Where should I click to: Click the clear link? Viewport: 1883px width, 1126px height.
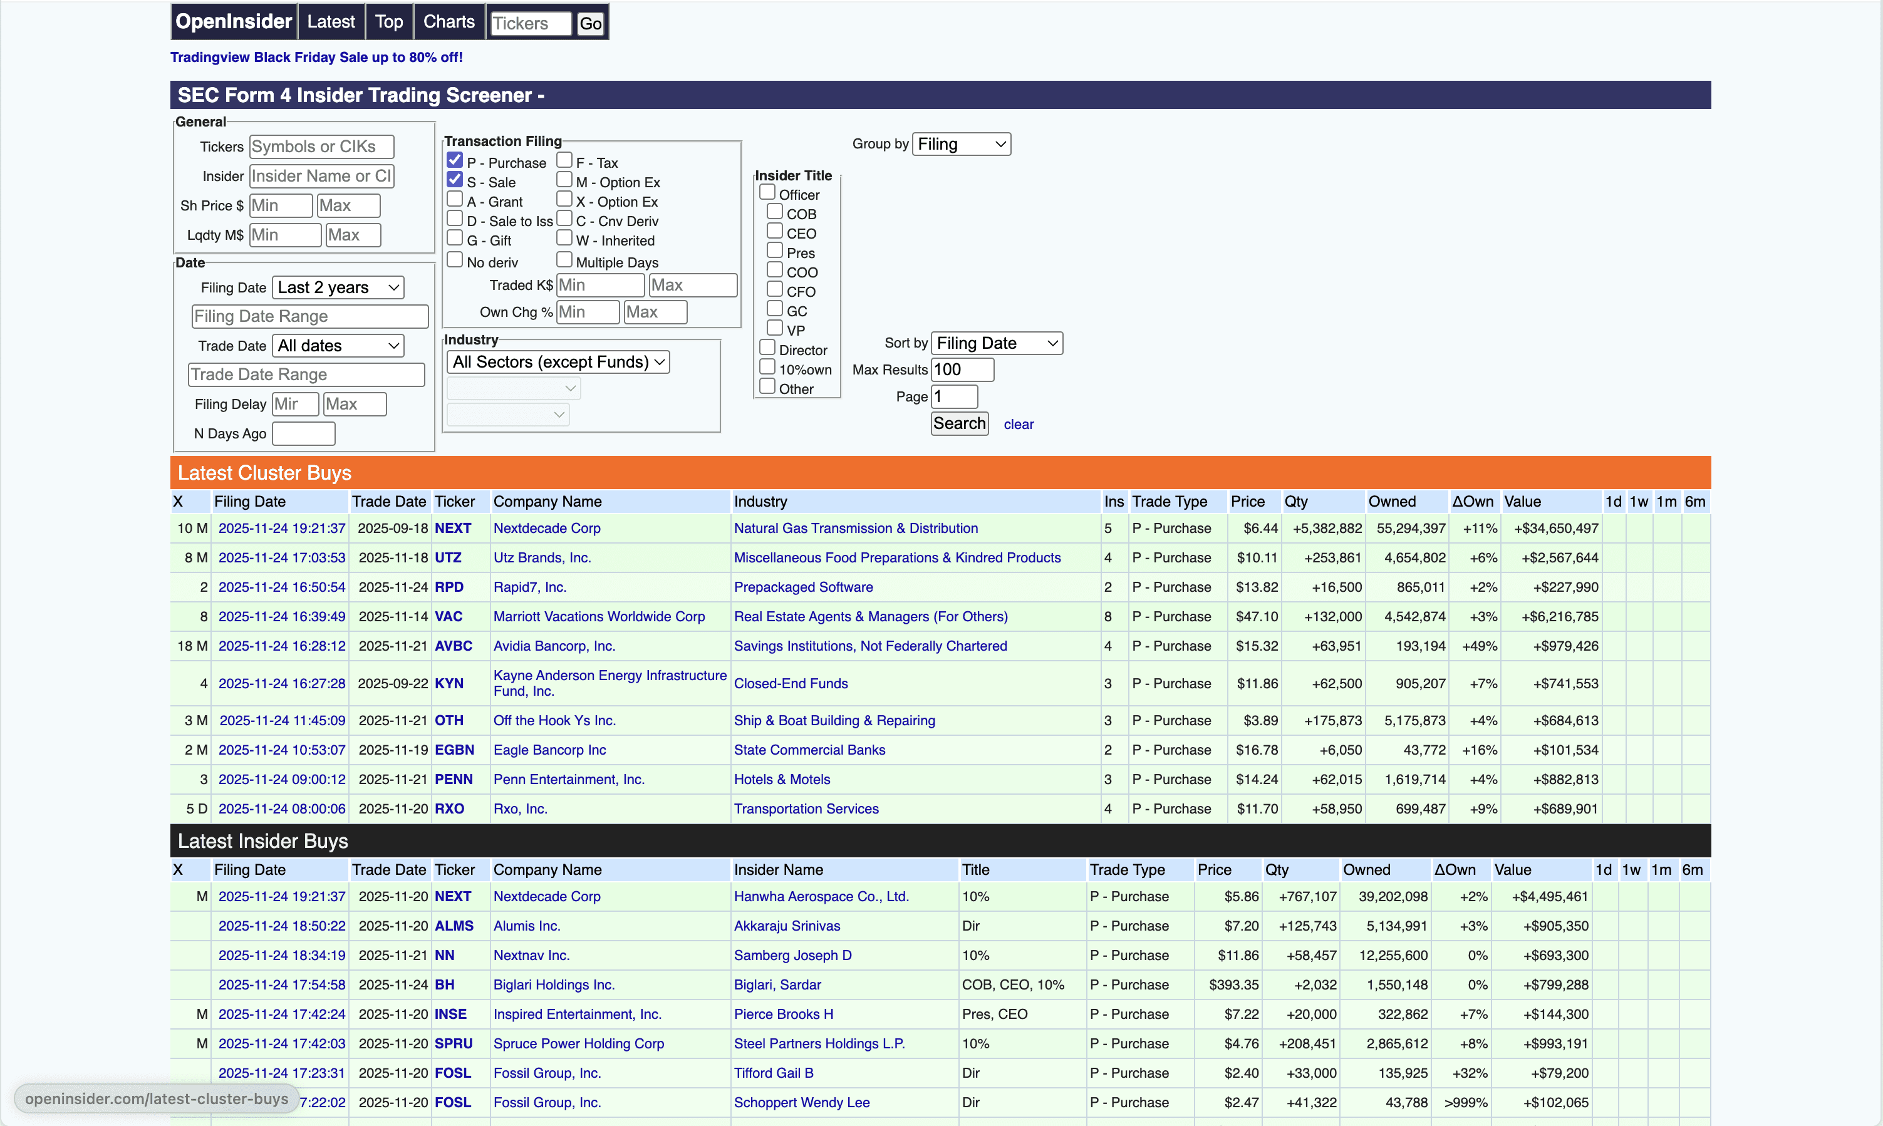pyautogui.click(x=1018, y=425)
